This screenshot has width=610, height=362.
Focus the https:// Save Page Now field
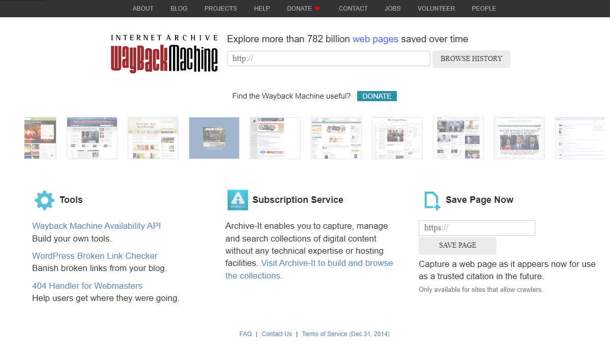pos(477,228)
